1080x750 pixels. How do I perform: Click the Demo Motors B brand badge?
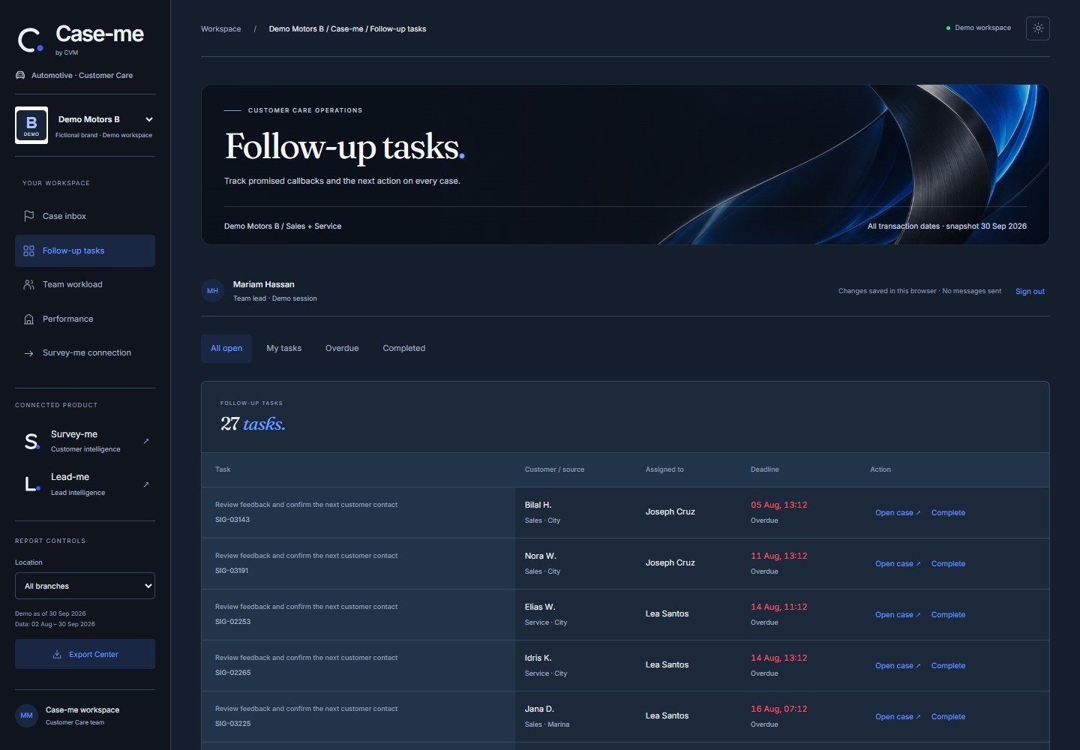point(31,125)
